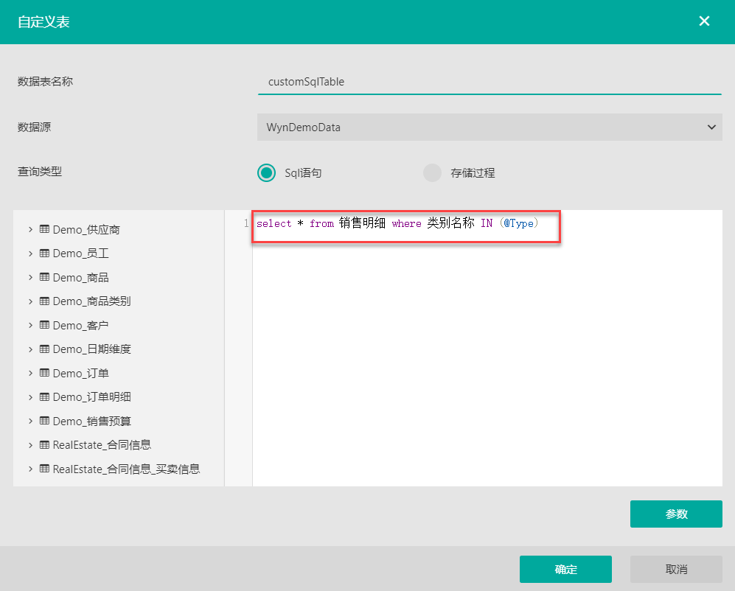This screenshot has width=735, height=591.
Task: Click the table icon next to Demo_销售预算
Action: [x=44, y=421]
